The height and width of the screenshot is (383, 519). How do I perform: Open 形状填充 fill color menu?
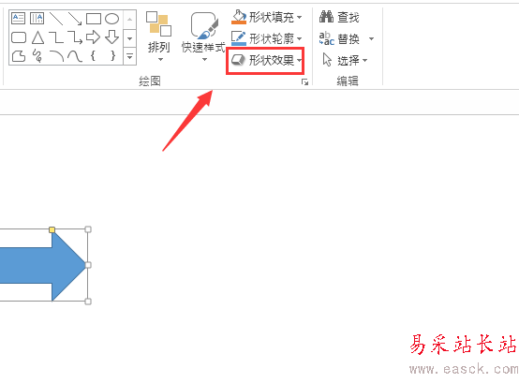click(x=266, y=17)
